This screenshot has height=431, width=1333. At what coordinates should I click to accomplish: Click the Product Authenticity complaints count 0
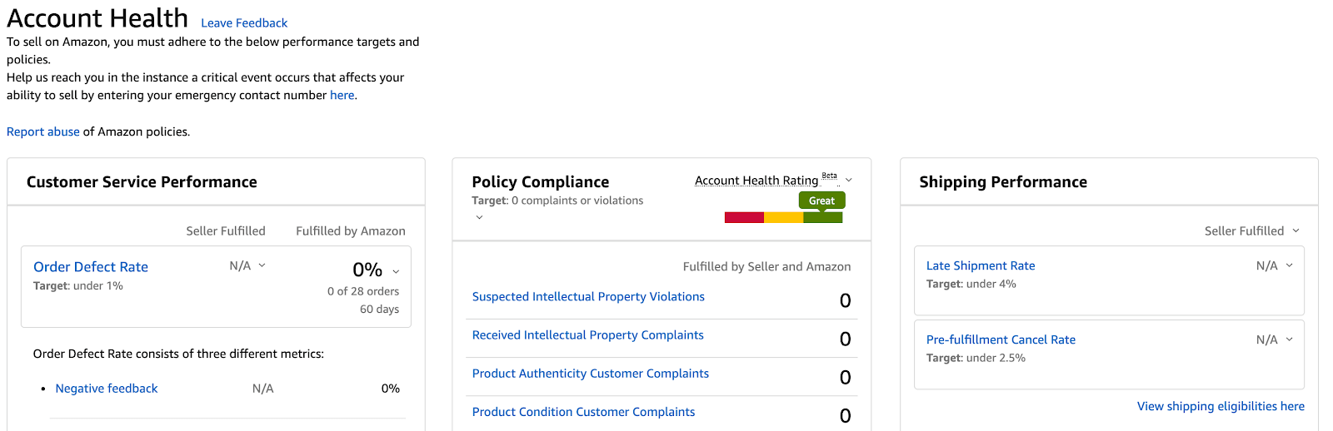tap(845, 378)
